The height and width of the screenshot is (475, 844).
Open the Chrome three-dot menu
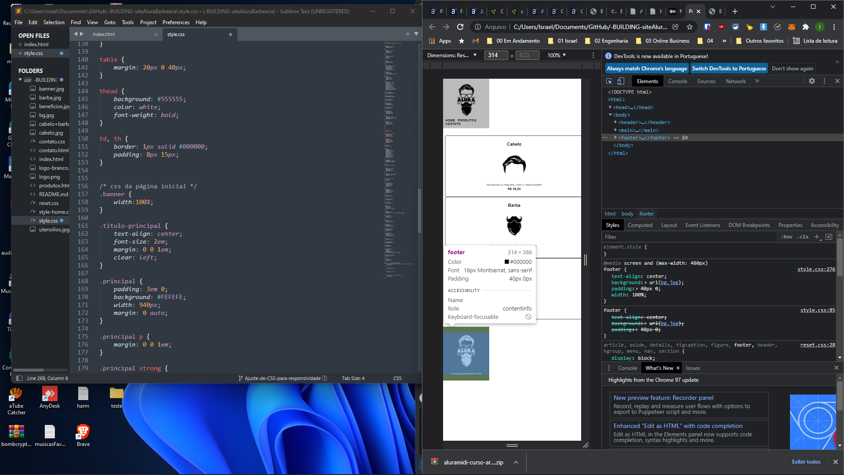[x=834, y=27]
